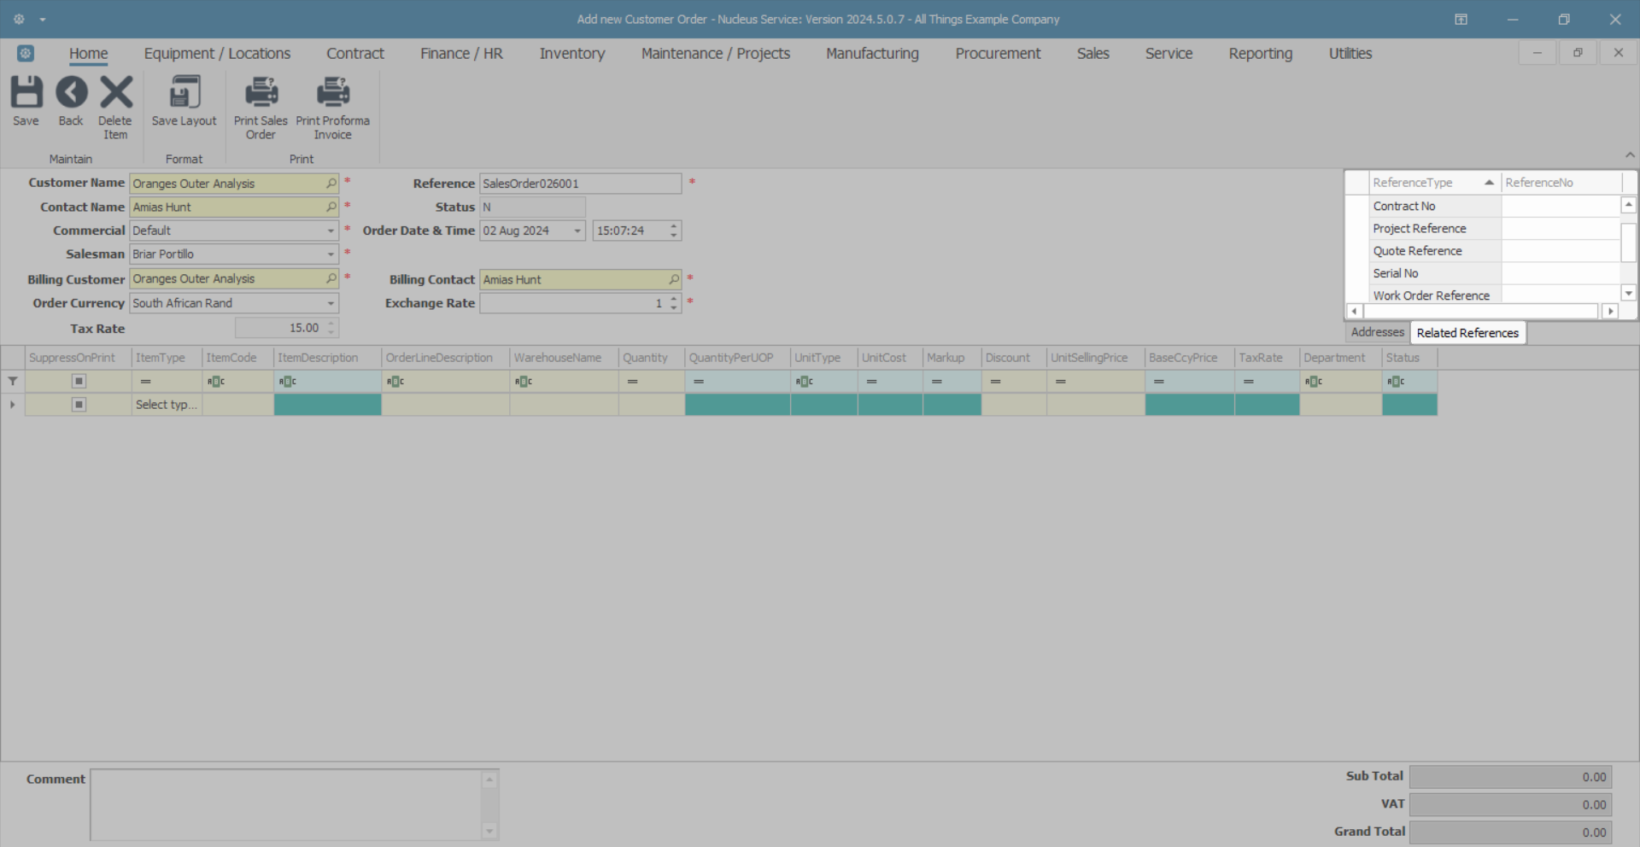Click the WarehouseName column header
This screenshot has height=847, width=1640.
564,358
